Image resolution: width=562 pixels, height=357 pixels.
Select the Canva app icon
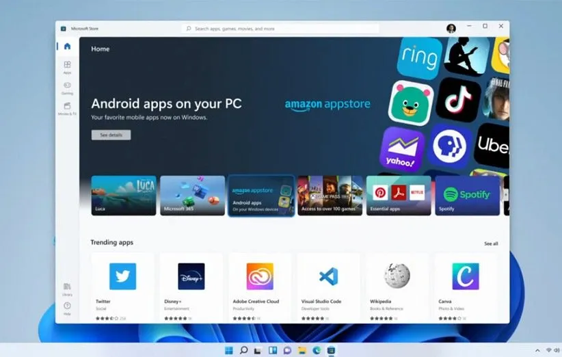465,276
